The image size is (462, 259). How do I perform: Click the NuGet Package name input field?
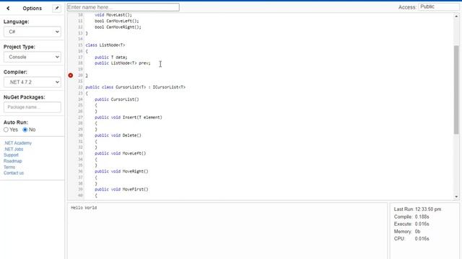tap(32, 107)
